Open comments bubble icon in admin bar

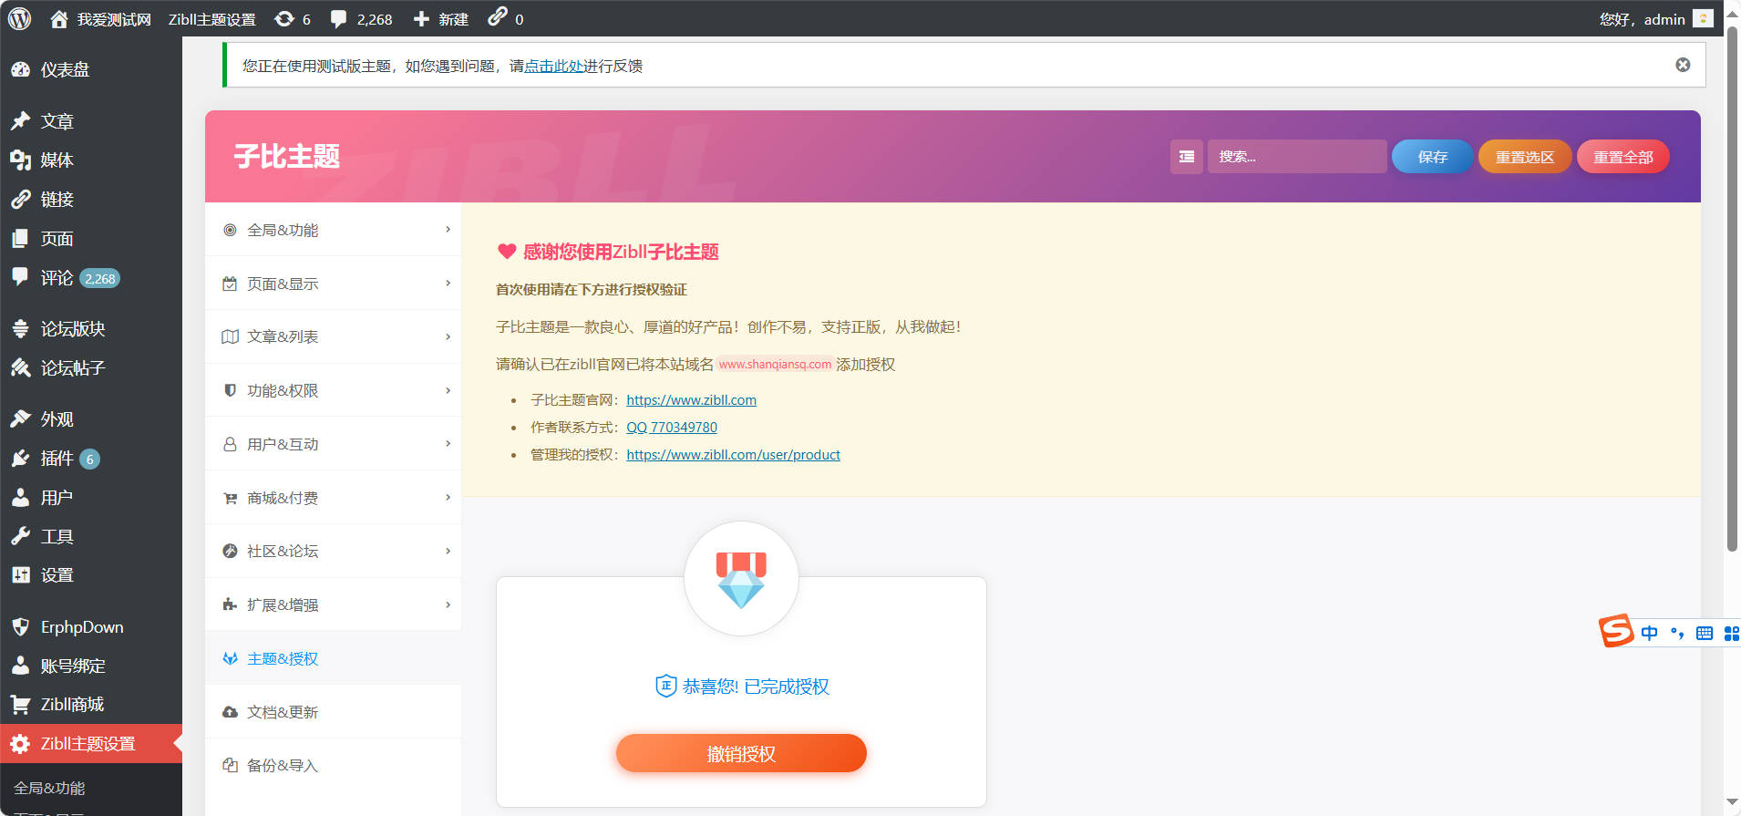click(x=338, y=19)
